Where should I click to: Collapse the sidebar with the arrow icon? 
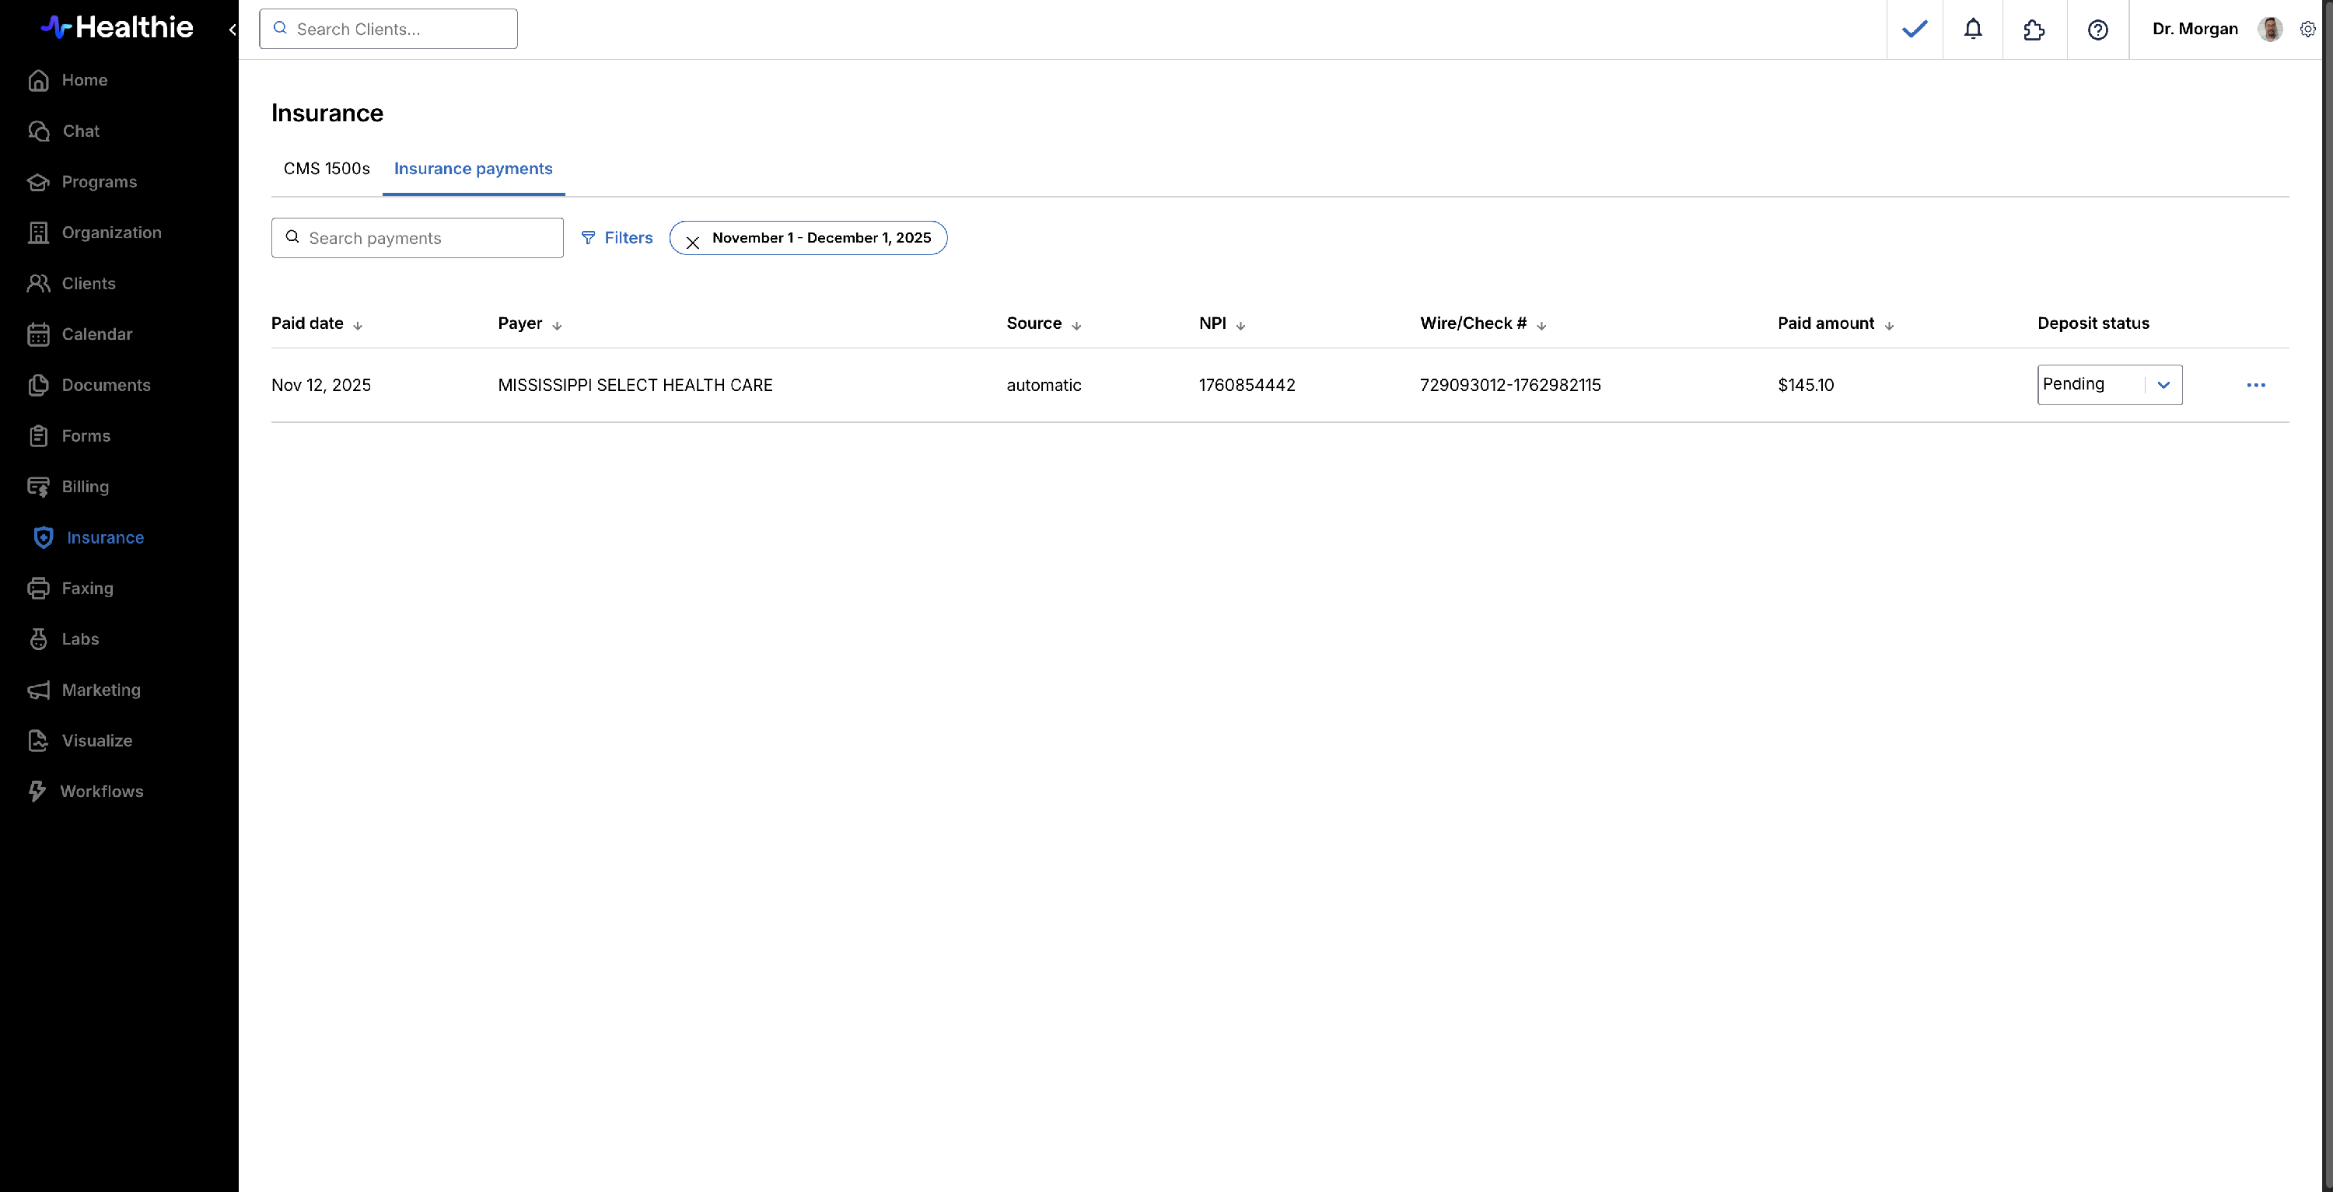(232, 29)
